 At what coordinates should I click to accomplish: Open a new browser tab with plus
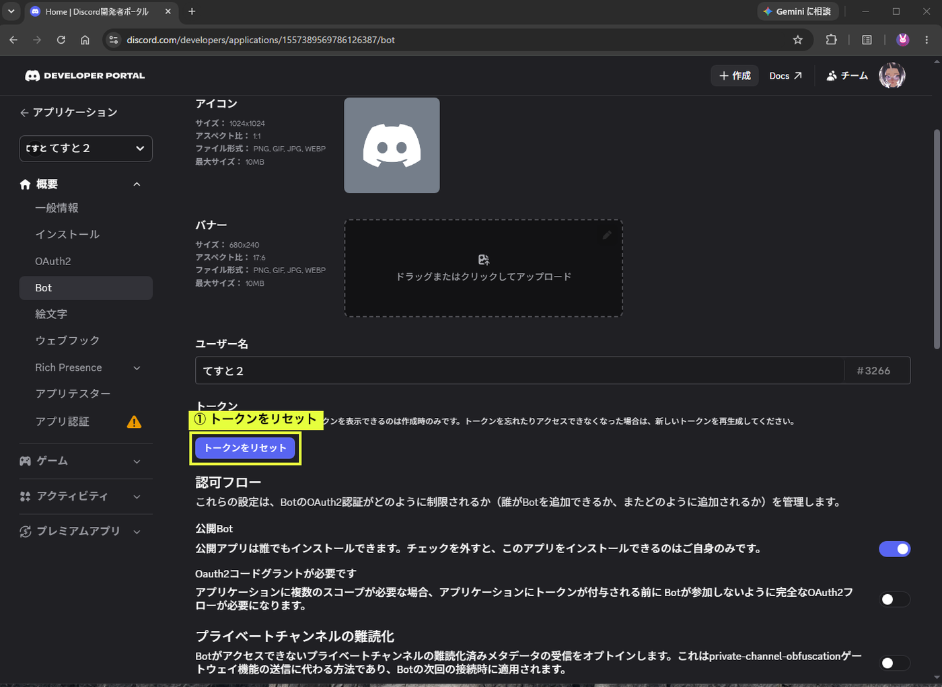pos(192,11)
